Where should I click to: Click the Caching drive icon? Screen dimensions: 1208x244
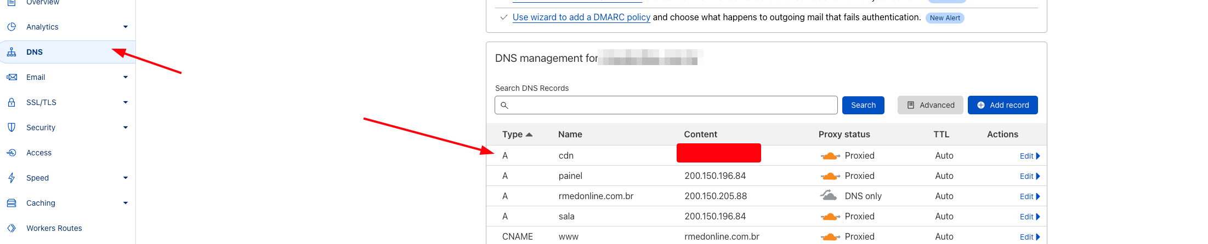click(12, 203)
